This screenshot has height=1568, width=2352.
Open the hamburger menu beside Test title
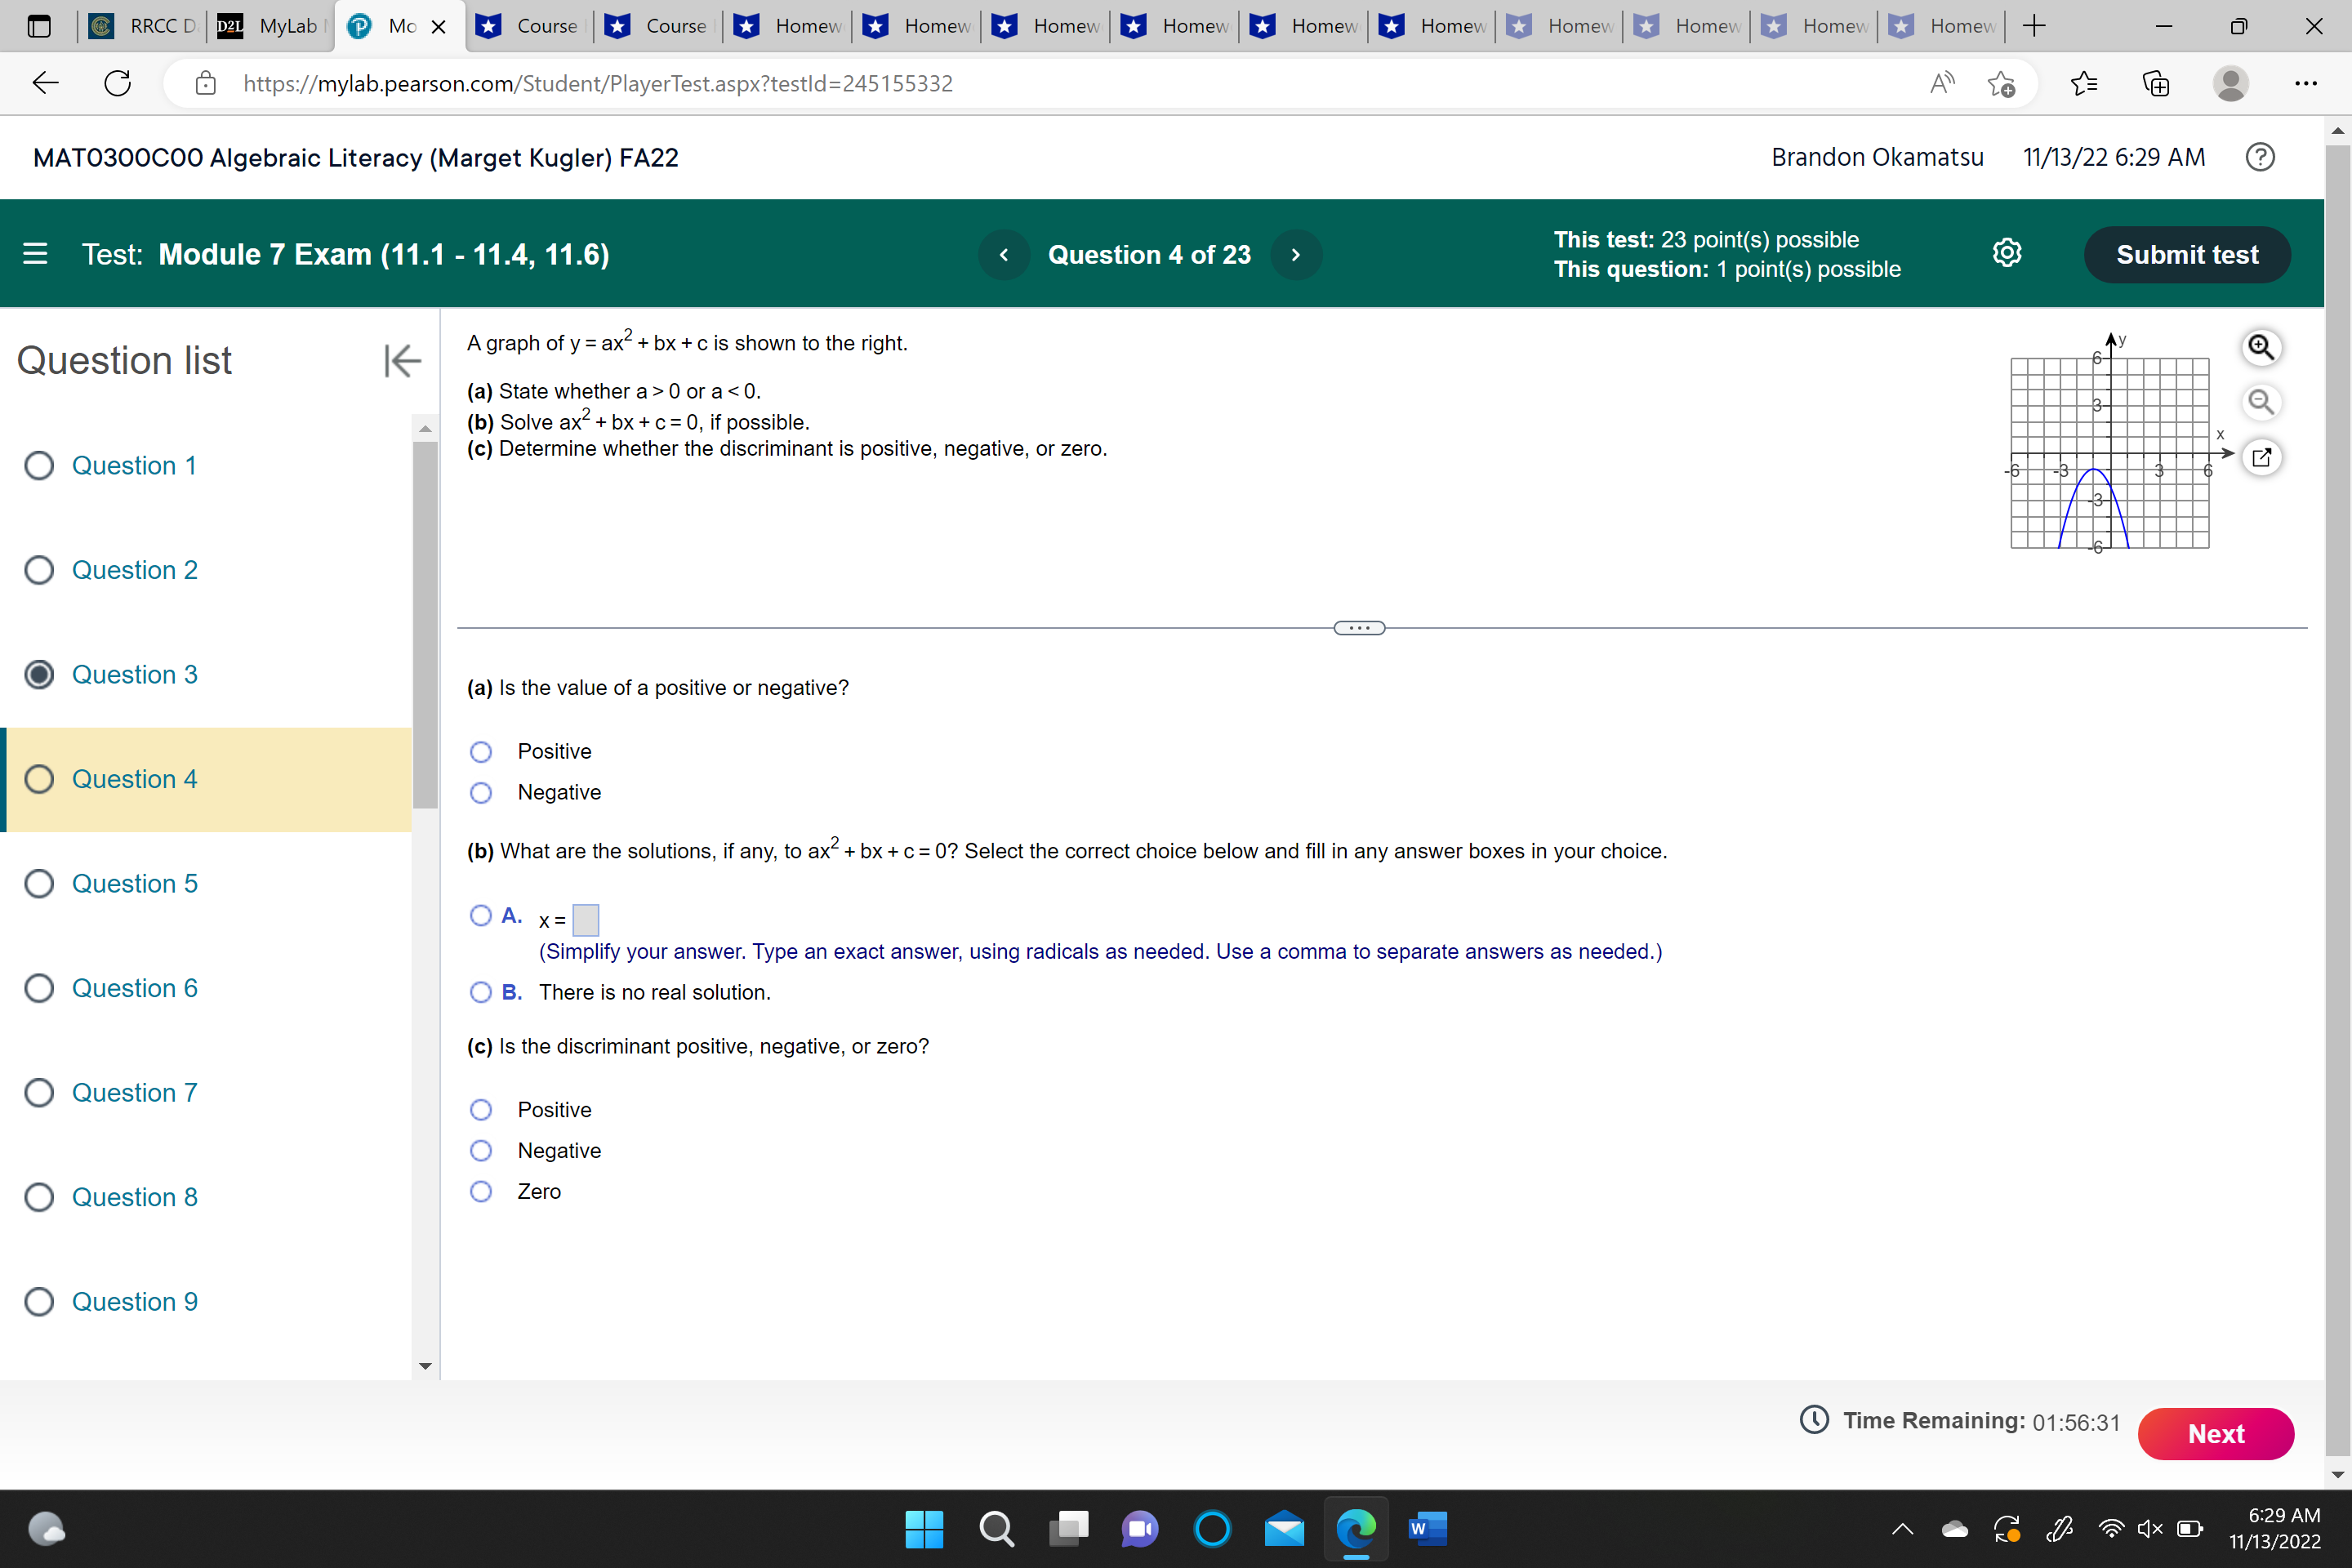click(35, 254)
